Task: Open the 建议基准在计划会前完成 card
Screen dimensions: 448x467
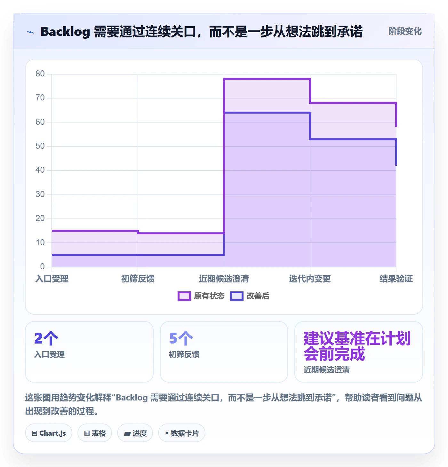Action: pyautogui.click(x=359, y=352)
